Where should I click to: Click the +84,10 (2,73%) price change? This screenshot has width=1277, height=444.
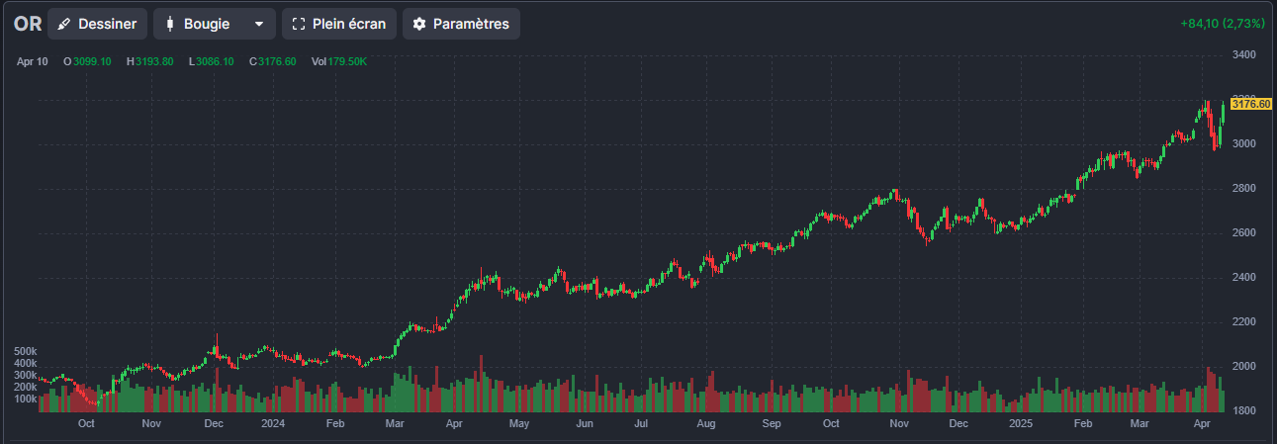1223,23
